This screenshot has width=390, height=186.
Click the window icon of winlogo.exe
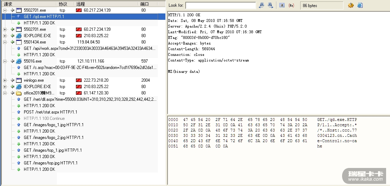pos(19,80)
